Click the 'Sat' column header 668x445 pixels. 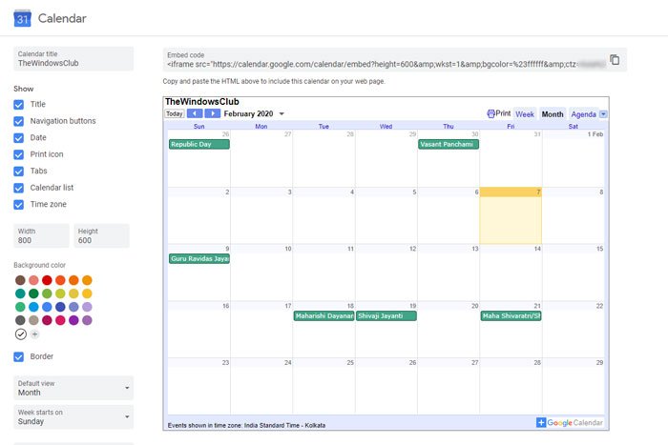tap(573, 127)
